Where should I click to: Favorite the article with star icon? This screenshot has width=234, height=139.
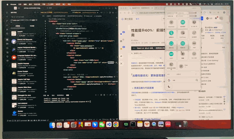[x=121, y=49]
